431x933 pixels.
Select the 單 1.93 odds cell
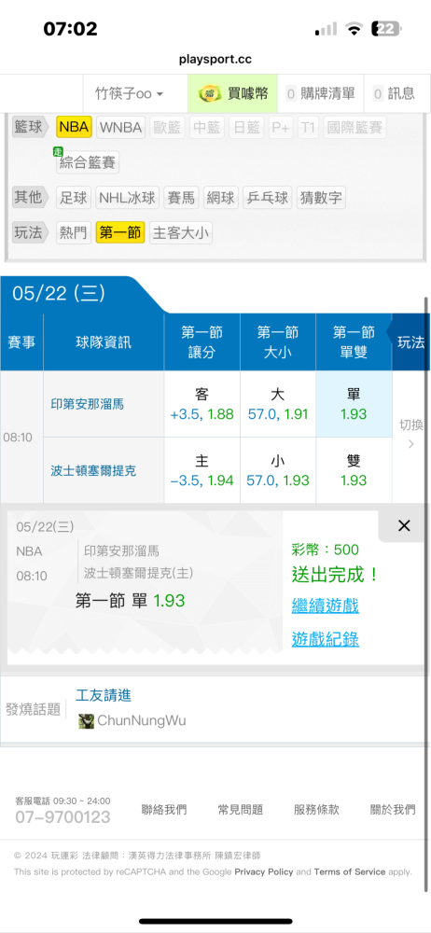coord(354,405)
